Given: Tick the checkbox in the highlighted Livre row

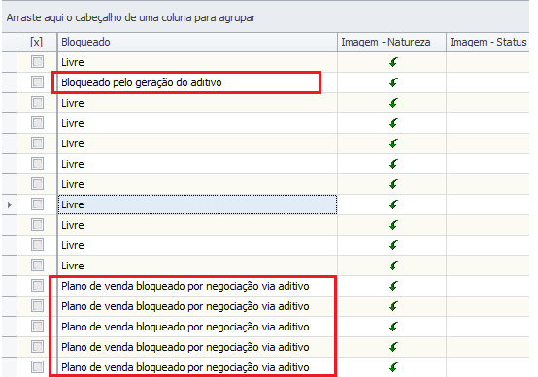Looking at the screenshot, I should tap(37, 204).
